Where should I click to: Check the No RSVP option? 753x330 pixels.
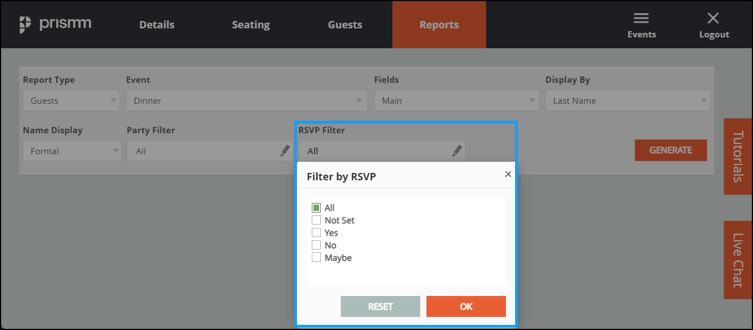click(x=317, y=244)
